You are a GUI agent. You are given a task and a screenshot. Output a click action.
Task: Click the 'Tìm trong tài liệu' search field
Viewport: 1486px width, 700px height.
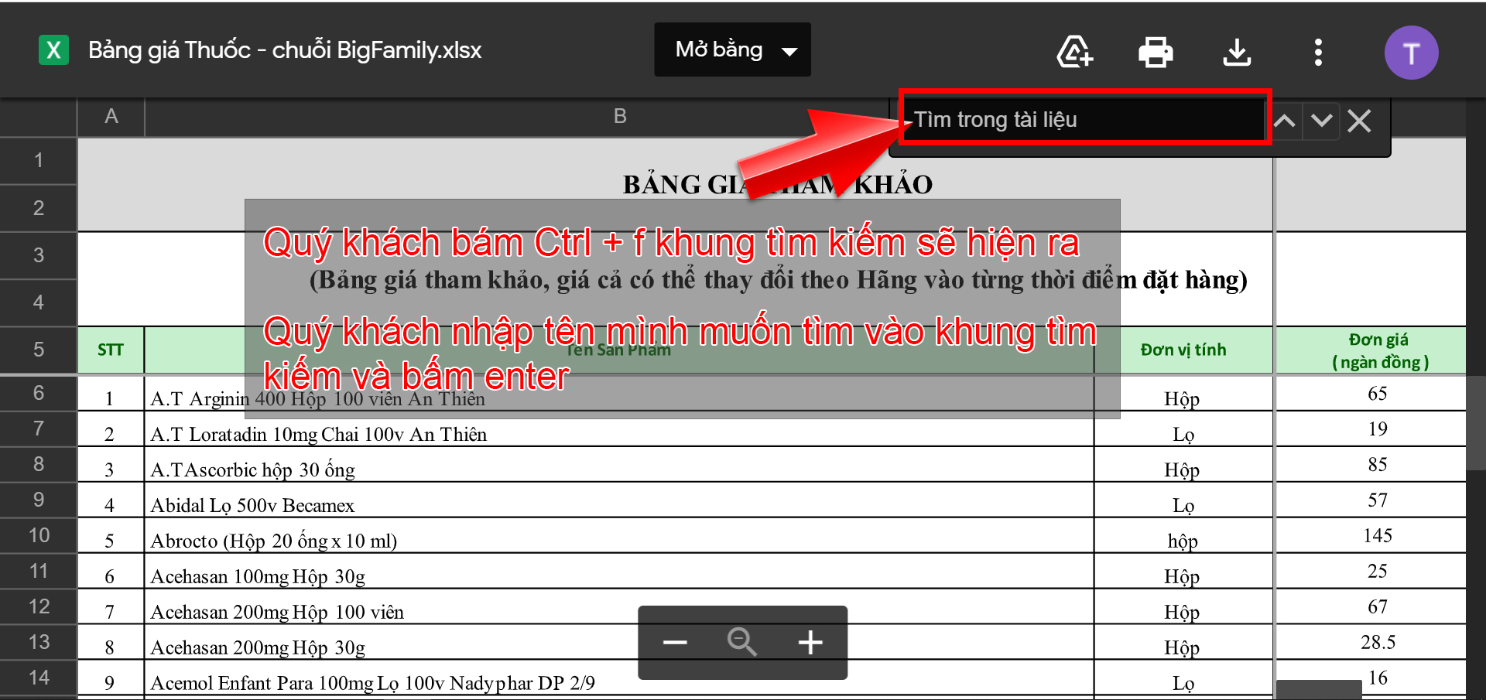1084,119
